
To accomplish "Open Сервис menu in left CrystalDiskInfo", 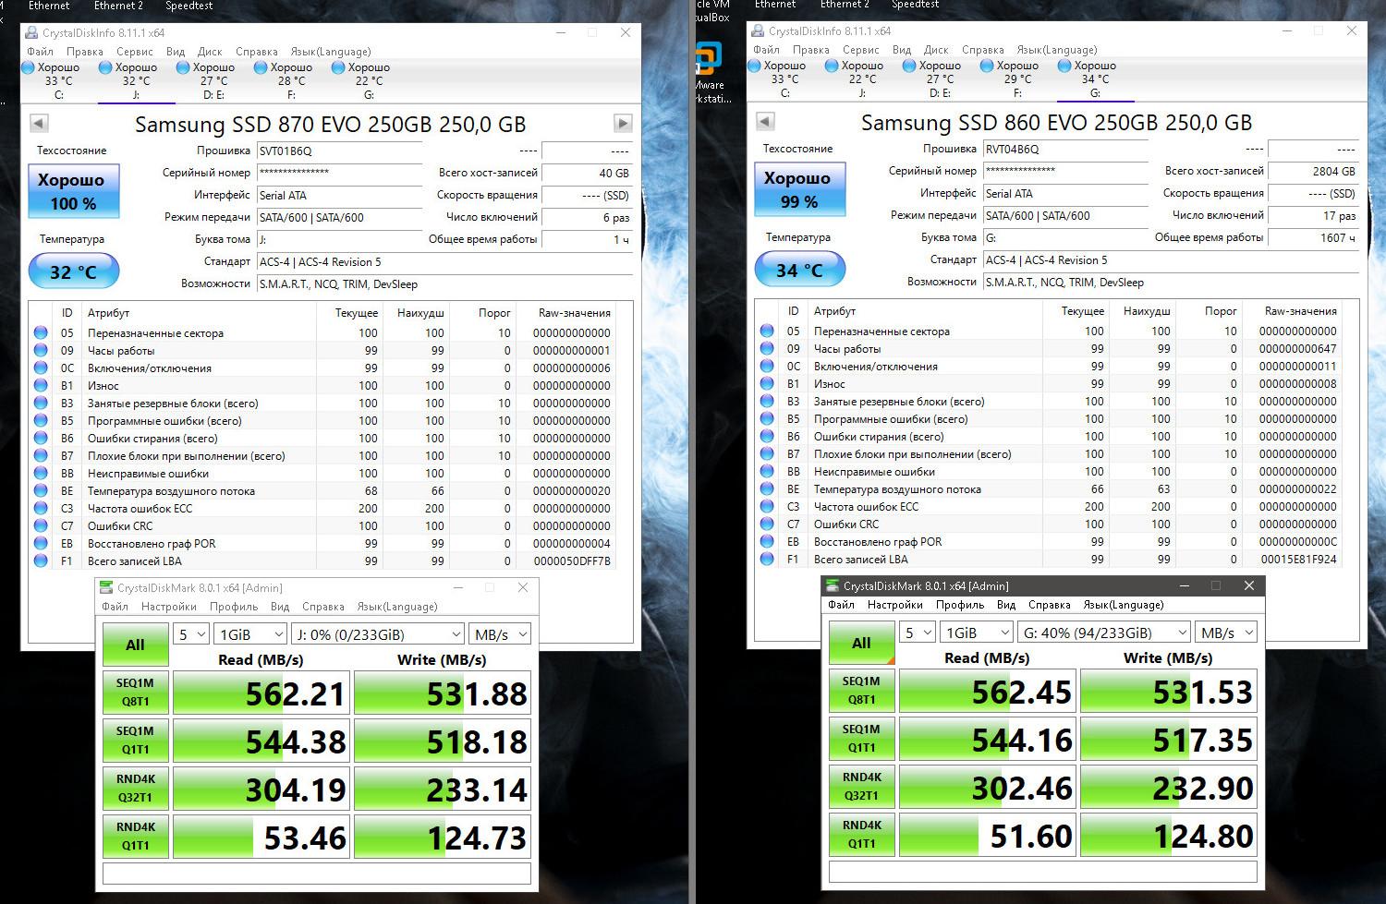I will tap(135, 52).
